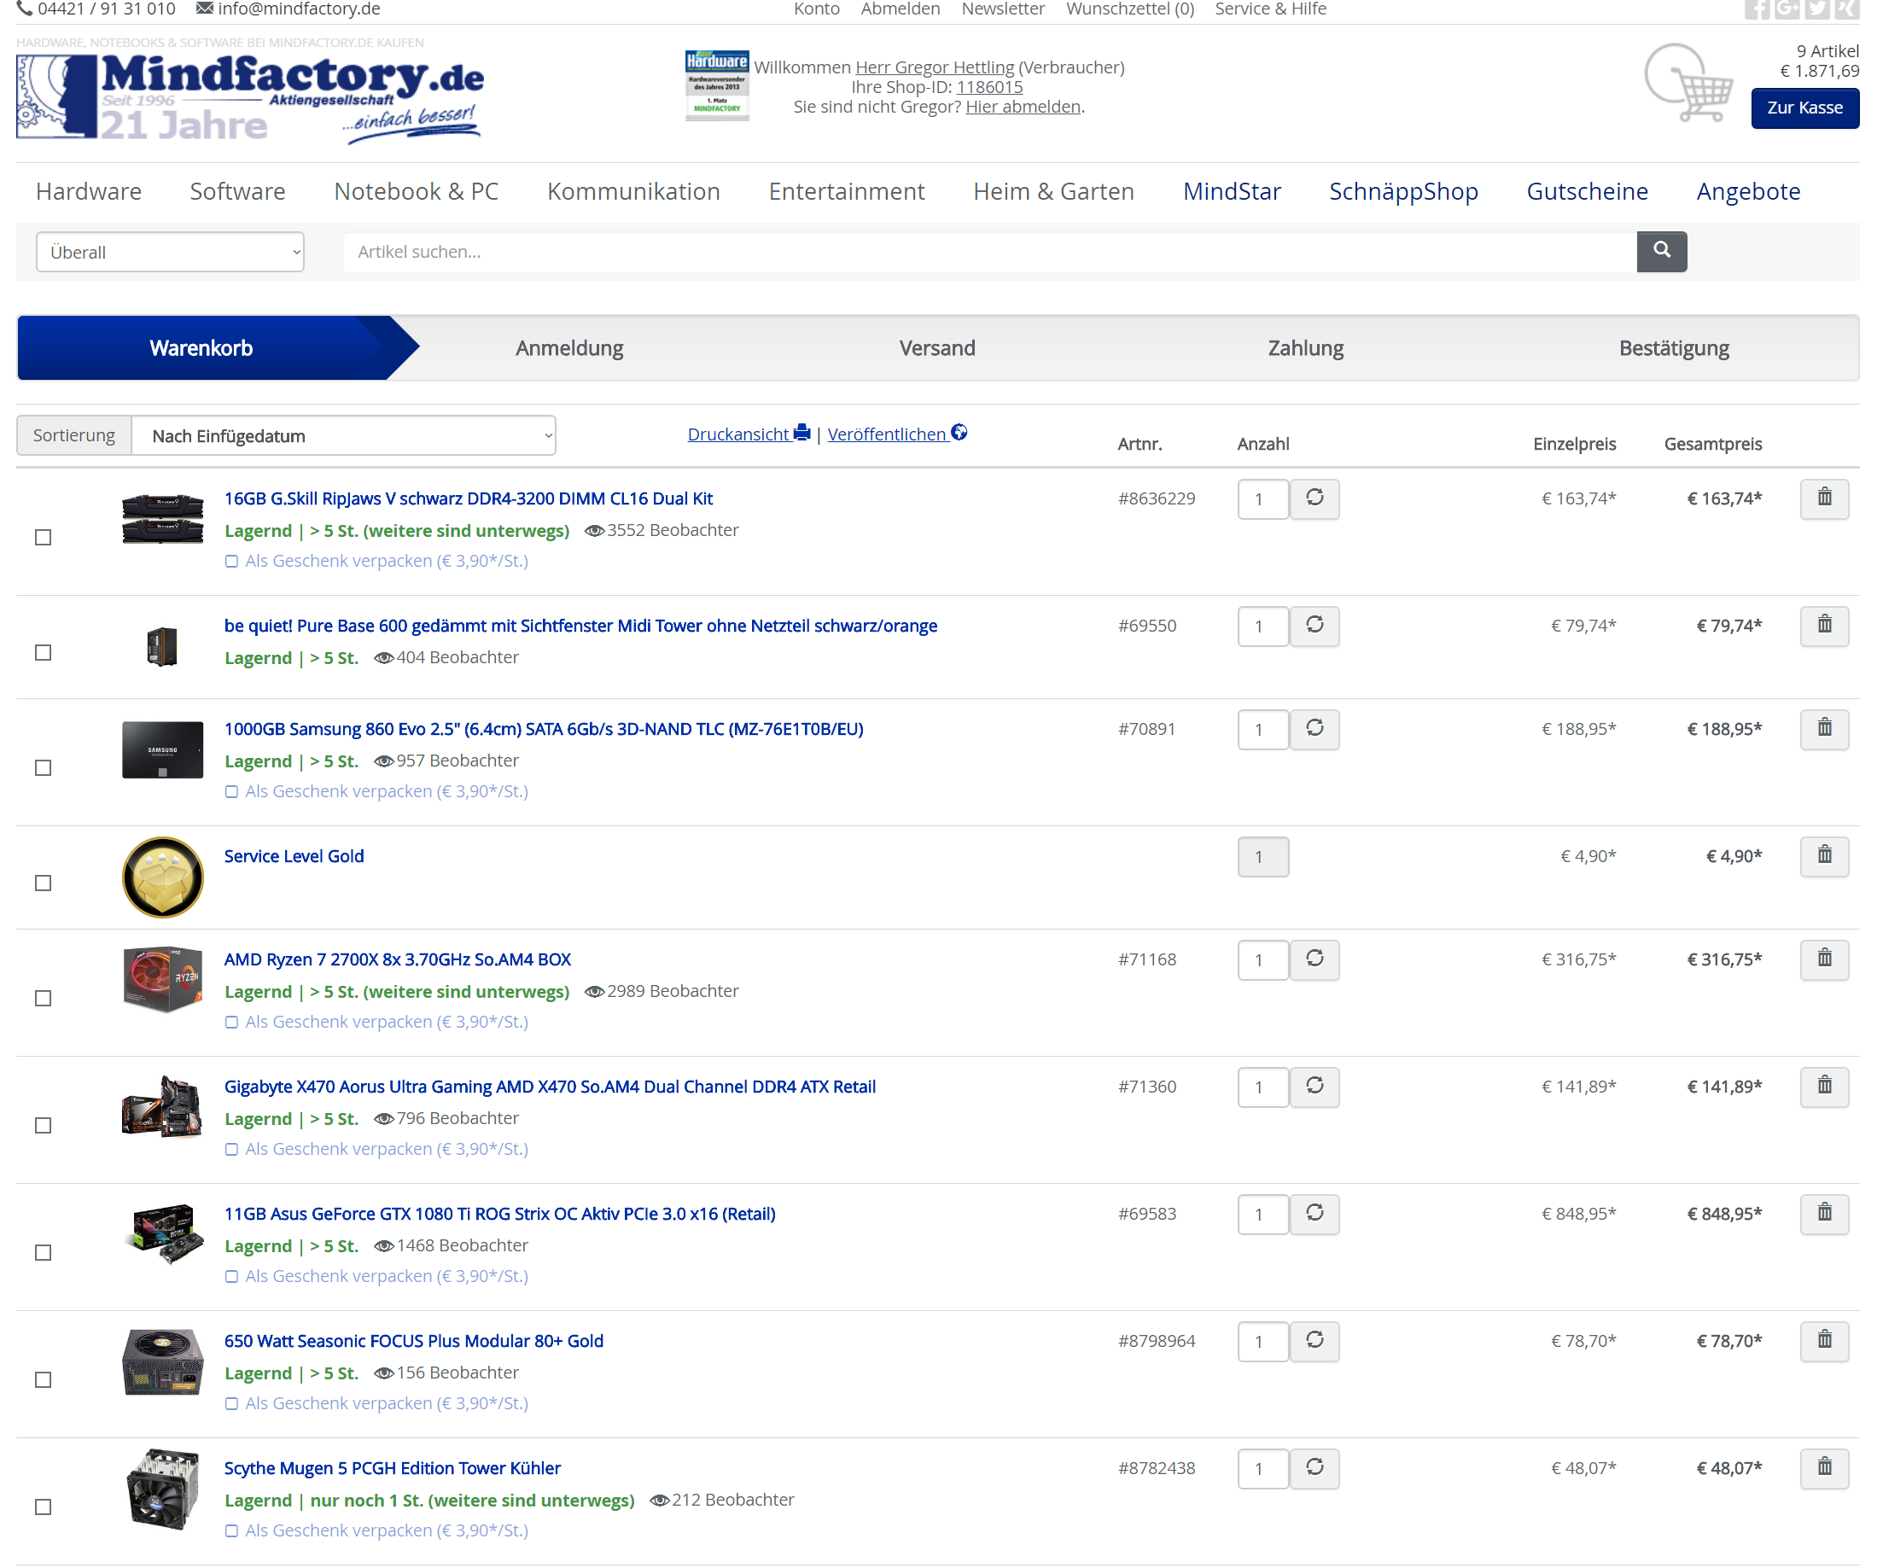The height and width of the screenshot is (1568, 1877).
Task: Click the Hardware award badge image
Action: click(x=717, y=85)
